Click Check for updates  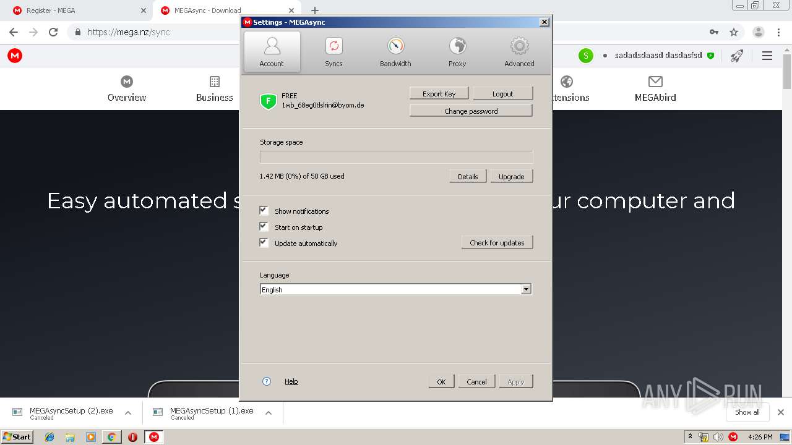(x=497, y=242)
